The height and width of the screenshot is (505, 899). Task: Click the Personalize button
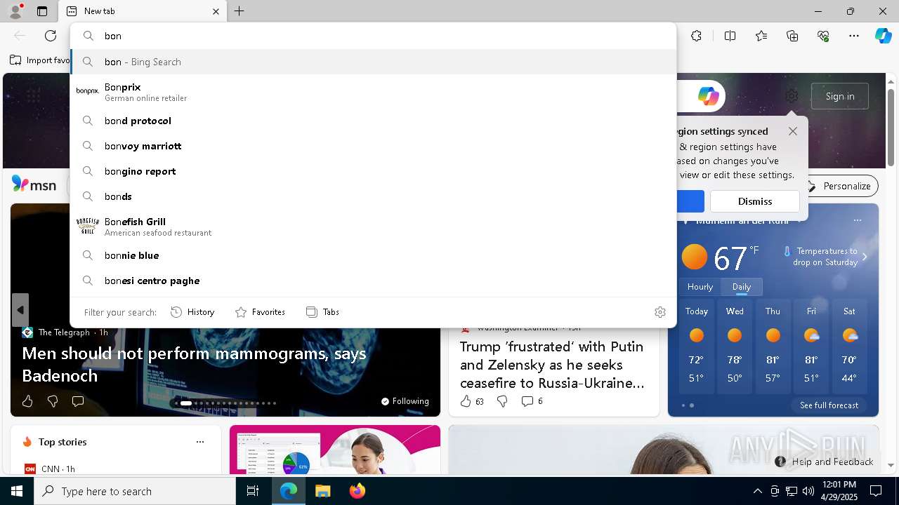tap(839, 186)
